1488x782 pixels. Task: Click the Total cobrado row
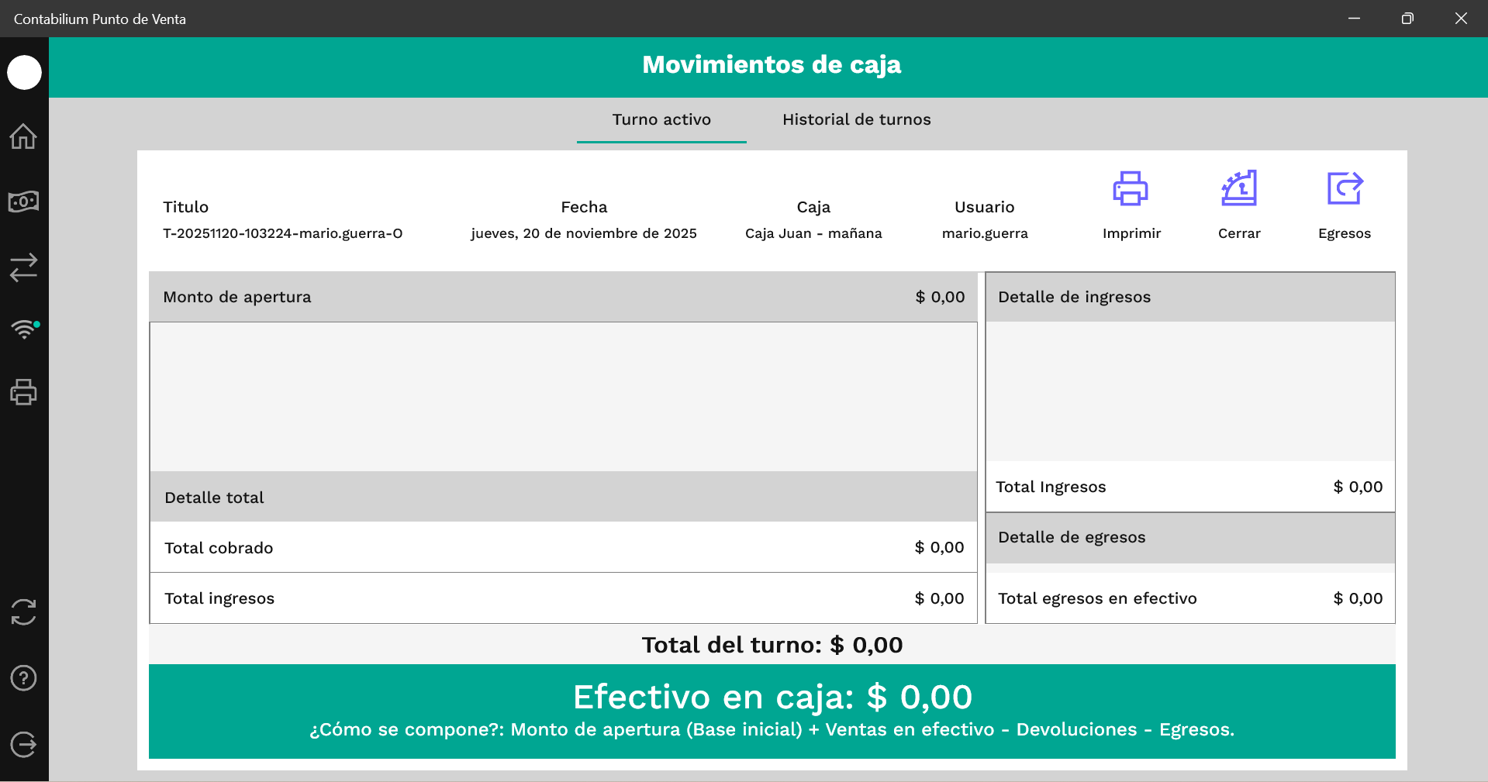point(563,547)
